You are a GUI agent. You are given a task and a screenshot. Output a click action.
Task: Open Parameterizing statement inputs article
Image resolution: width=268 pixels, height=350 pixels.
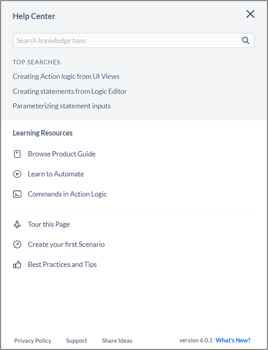pos(62,106)
